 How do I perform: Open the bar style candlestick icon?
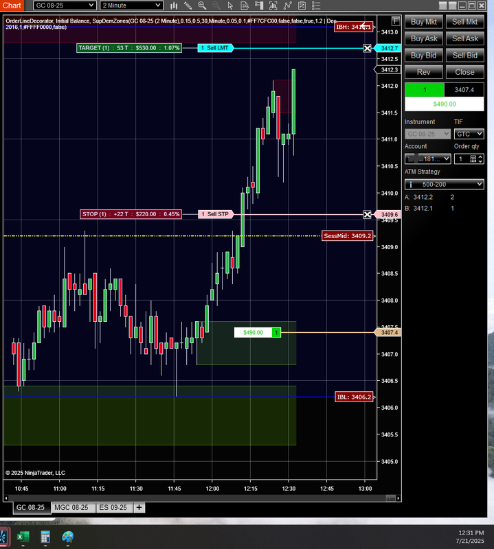coord(174,5)
